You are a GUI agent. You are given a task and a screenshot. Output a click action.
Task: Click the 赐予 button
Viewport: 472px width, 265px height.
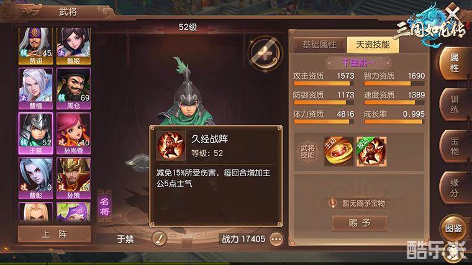point(360,223)
